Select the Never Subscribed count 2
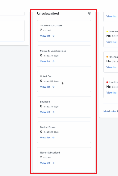Viewport: 118px width, 176px height. pos(41,157)
